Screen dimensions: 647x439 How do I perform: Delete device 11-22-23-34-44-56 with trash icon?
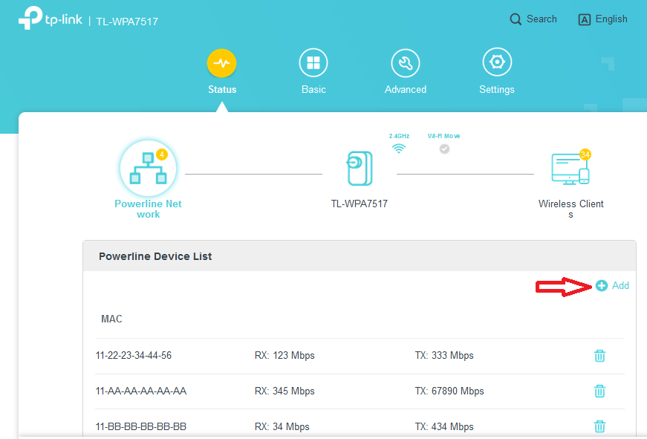click(x=599, y=356)
